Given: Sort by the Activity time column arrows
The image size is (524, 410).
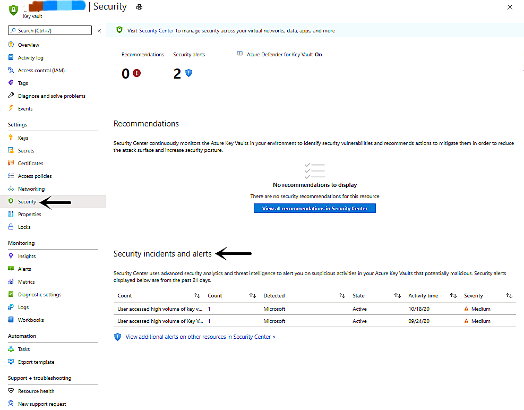Looking at the screenshot, I should pyautogui.click(x=453, y=296).
